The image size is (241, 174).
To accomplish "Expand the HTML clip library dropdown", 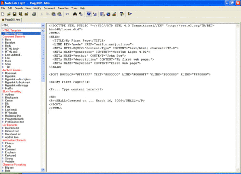I will click(x=43, y=25).
